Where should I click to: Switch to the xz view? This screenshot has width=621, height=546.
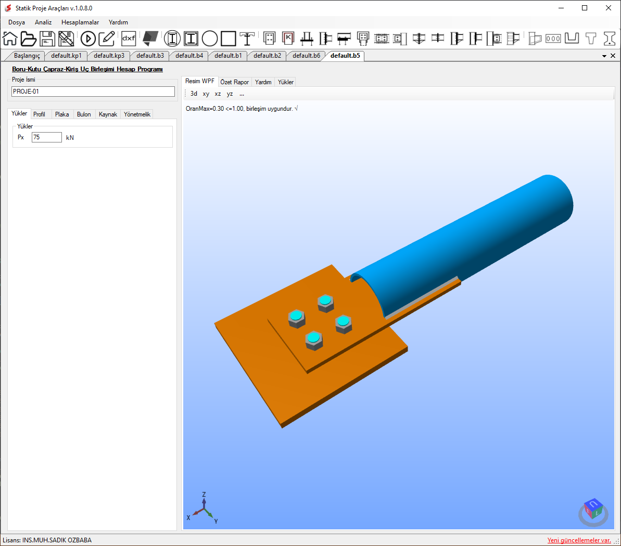218,94
